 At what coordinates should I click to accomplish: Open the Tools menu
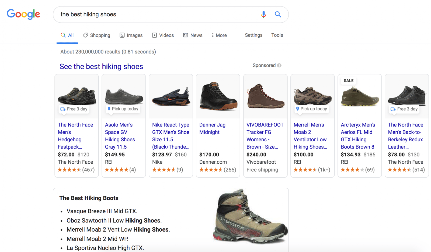(277, 35)
